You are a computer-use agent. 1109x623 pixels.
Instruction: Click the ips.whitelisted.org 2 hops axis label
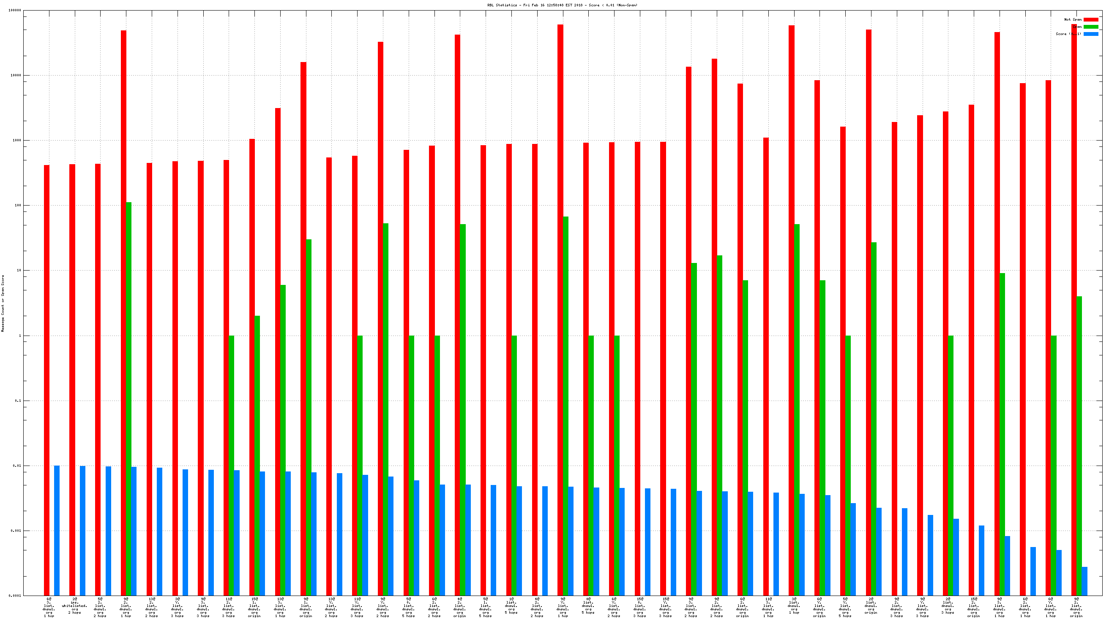(x=74, y=607)
